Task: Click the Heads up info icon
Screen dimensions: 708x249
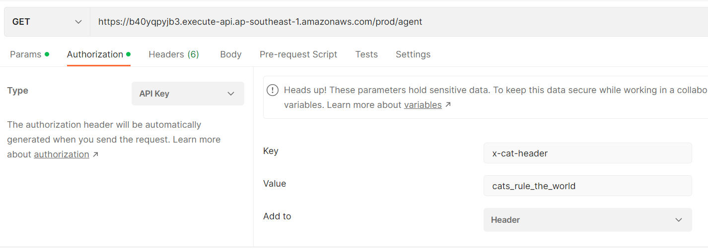Action: point(273,90)
